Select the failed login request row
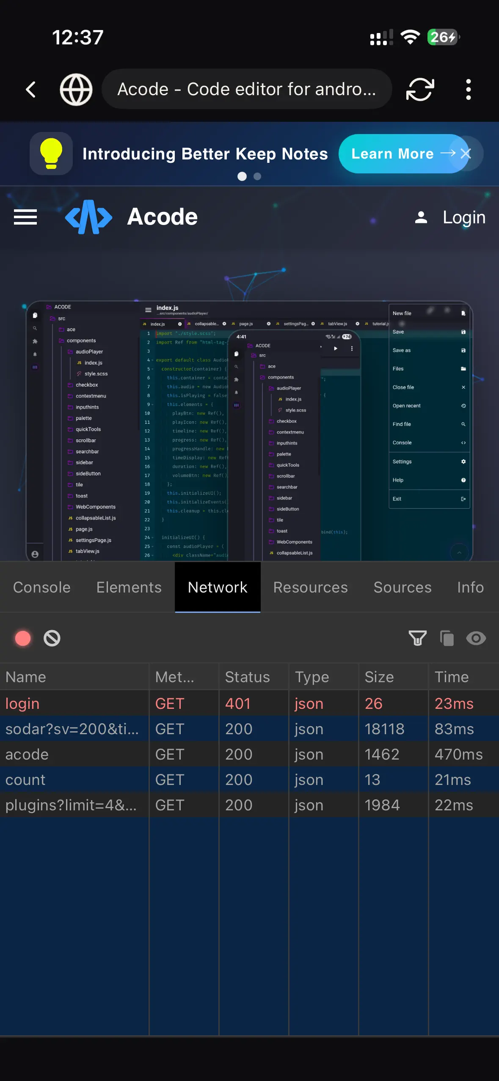The width and height of the screenshot is (499, 1081). point(74,704)
